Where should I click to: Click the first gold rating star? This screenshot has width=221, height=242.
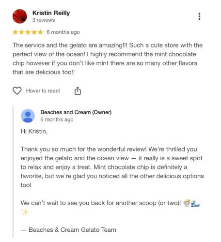point(15,32)
